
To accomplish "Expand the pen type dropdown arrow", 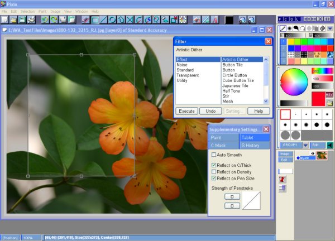I will pyautogui.click(x=329, y=28).
